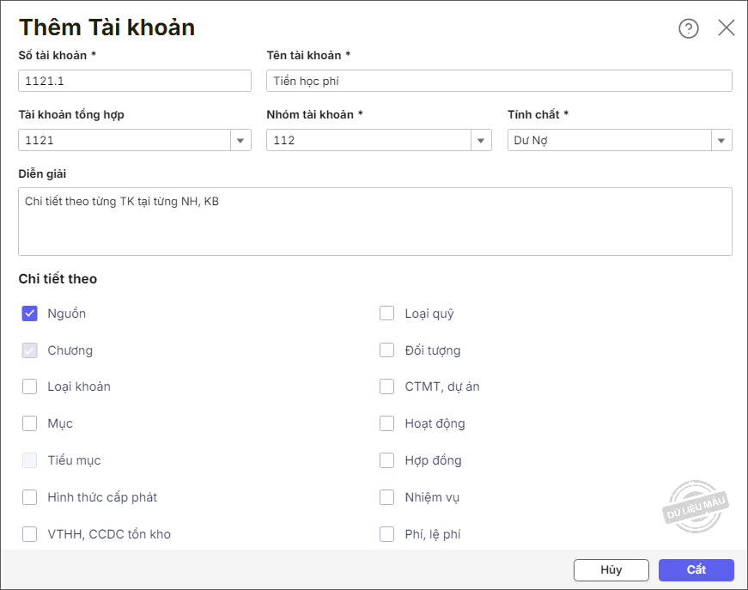Click the Cất save button

click(x=696, y=570)
